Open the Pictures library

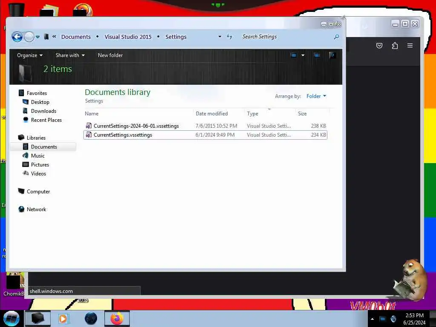[40, 165]
